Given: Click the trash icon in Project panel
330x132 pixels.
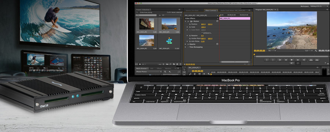Looking at the screenshot, I should click(180, 64).
